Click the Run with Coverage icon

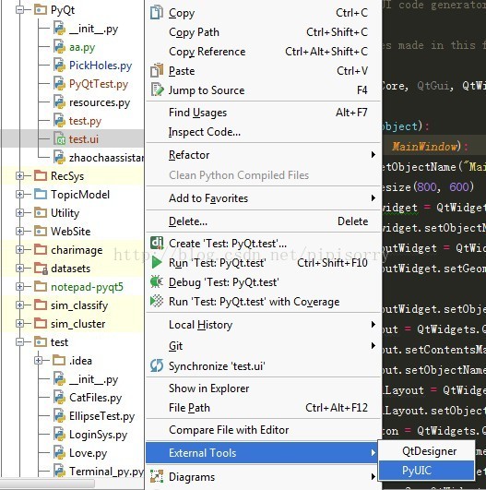pos(157,301)
